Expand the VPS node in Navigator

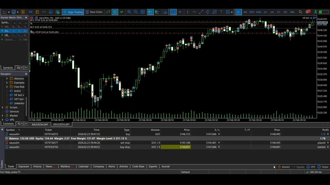3,119
